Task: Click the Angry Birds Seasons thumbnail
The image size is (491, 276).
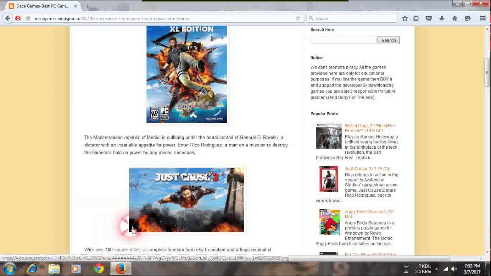Action: point(330,222)
